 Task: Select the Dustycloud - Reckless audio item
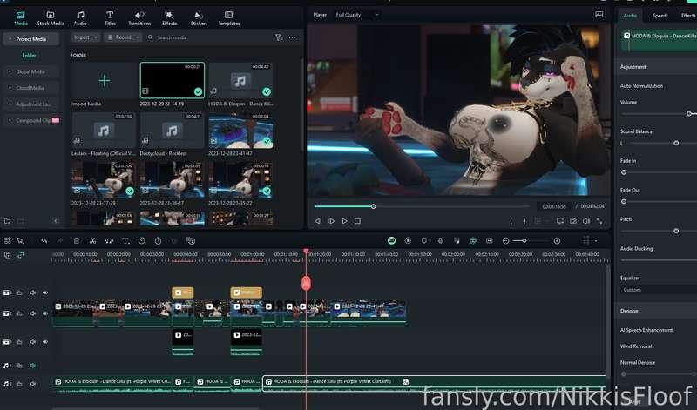(172, 131)
